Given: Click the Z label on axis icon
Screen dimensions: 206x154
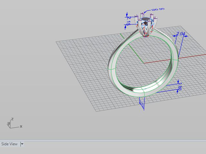Looking at the screenshot, I should point(12,119).
